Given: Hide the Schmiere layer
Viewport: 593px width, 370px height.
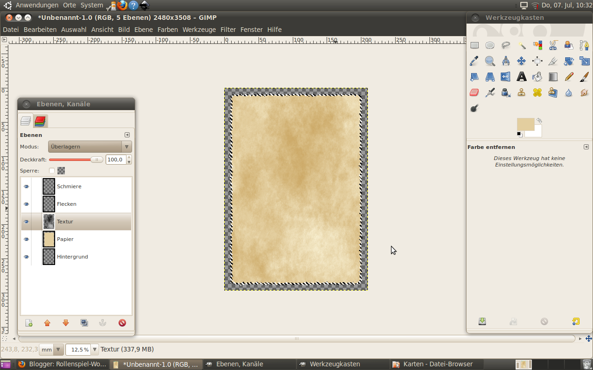Looking at the screenshot, I should (x=26, y=186).
